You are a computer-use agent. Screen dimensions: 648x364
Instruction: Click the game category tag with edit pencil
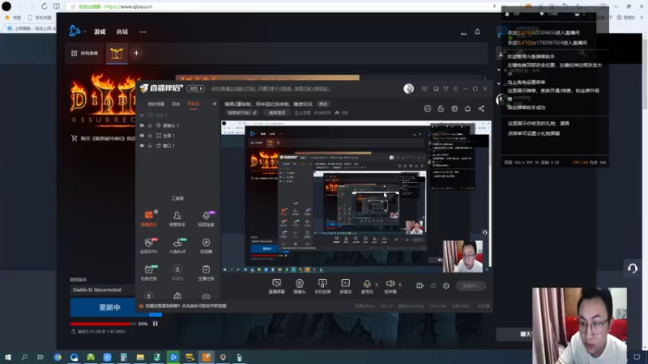tap(242, 112)
